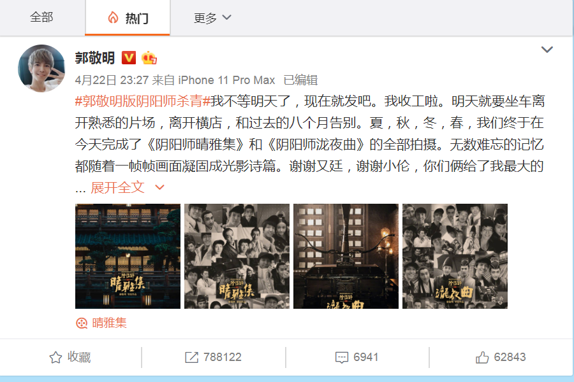
Task: Click the orange V verified badge
Action: [129, 58]
